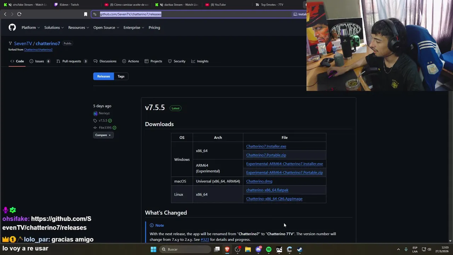Open the forked-from Chatterino/chatterino2 link

point(38,50)
